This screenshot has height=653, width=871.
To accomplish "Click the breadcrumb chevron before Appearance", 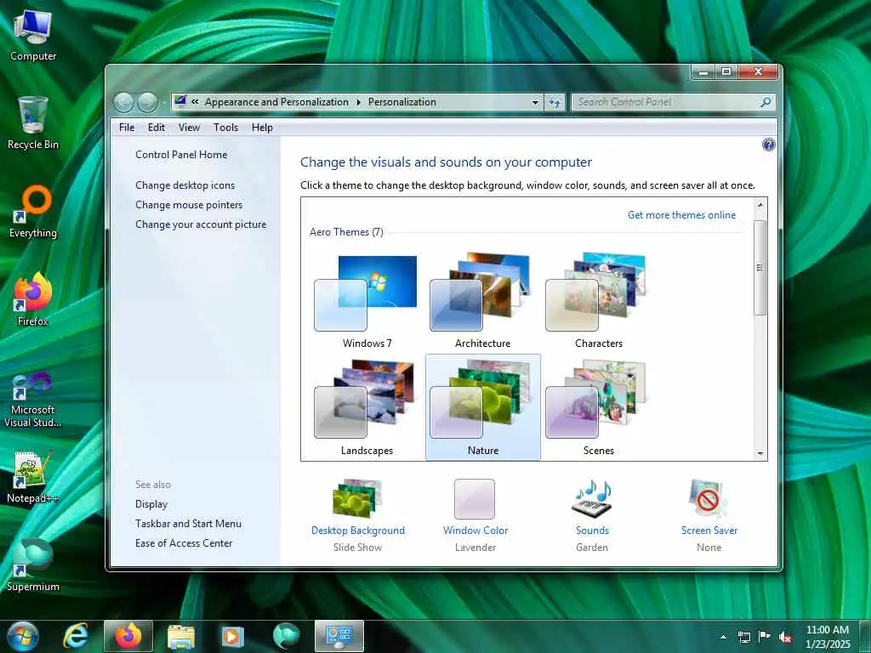I will [195, 102].
